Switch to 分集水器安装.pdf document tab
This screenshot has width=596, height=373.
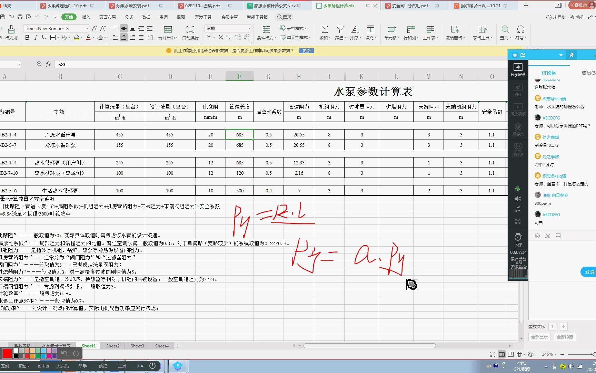click(x=133, y=6)
